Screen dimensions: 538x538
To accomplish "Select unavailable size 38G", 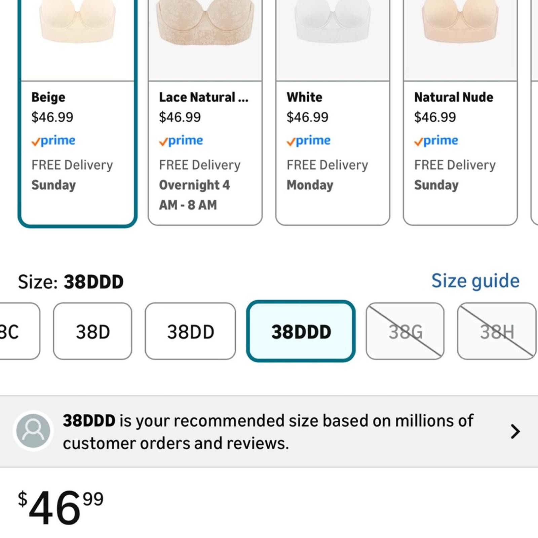I will [x=405, y=331].
